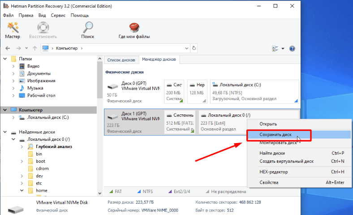Viewport: 353px width, 215px height.
Task: Open the view options dropdown arrow
Action: tap(283, 49)
